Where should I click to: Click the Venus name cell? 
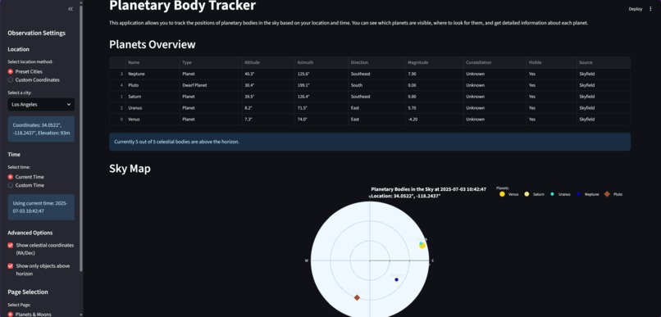153,119
